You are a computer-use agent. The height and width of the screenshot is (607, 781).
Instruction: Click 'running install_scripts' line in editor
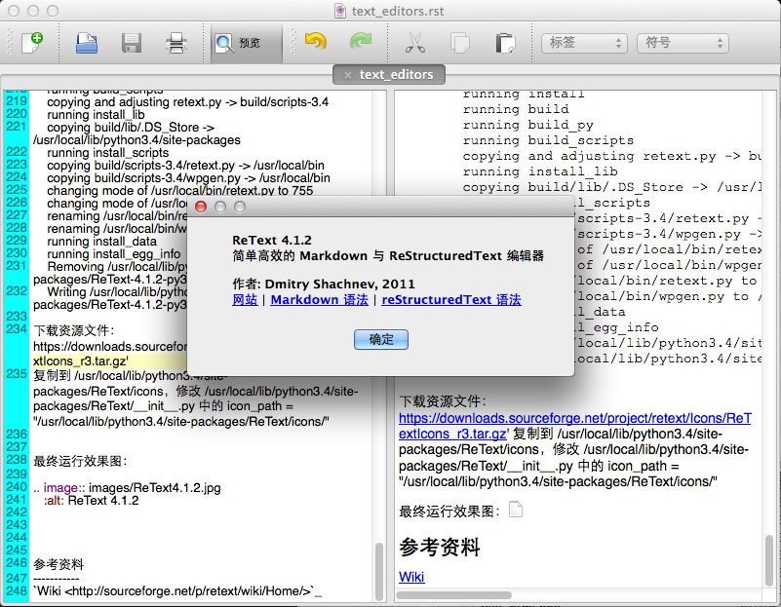(x=108, y=153)
